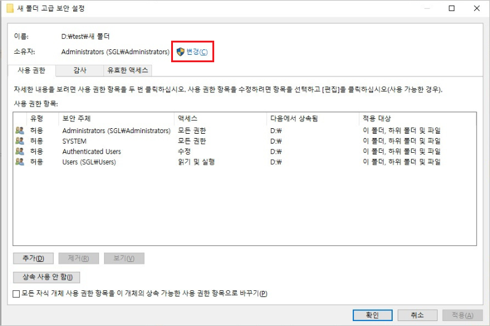Click 모든 권한 in the SYSTEM row
490x326 pixels.
[192, 141]
